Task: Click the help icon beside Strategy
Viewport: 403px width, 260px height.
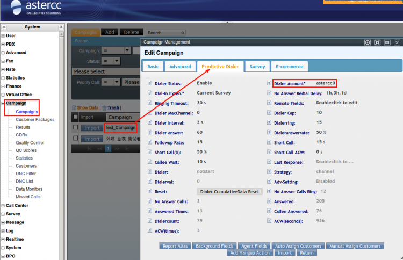Action: [x=269, y=171]
